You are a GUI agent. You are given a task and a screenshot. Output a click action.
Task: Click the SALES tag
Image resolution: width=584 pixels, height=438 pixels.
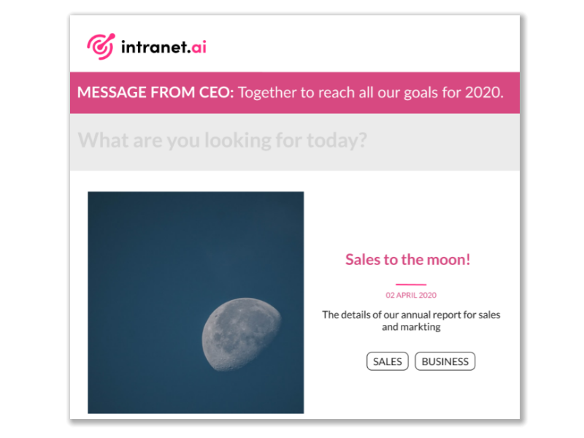[x=388, y=361]
